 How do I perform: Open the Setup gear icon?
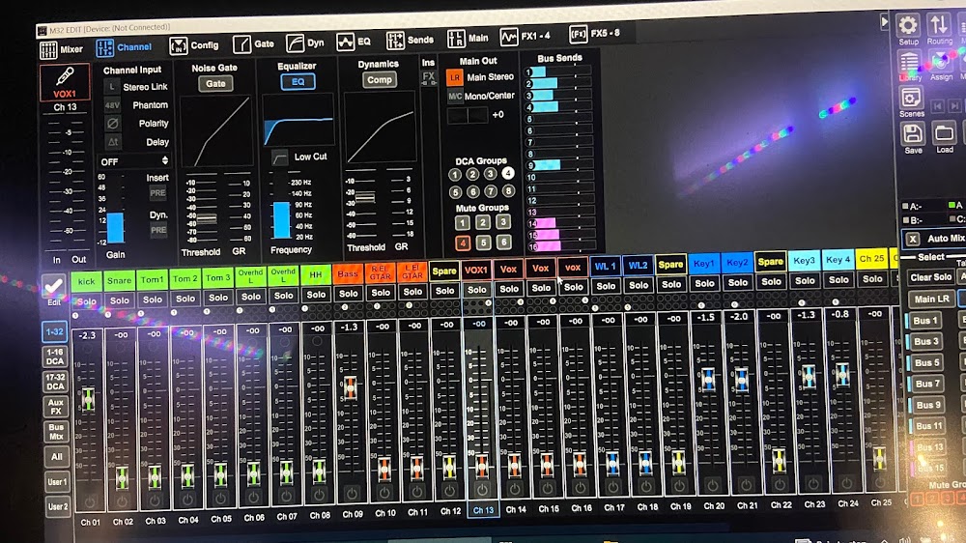tap(908, 25)
